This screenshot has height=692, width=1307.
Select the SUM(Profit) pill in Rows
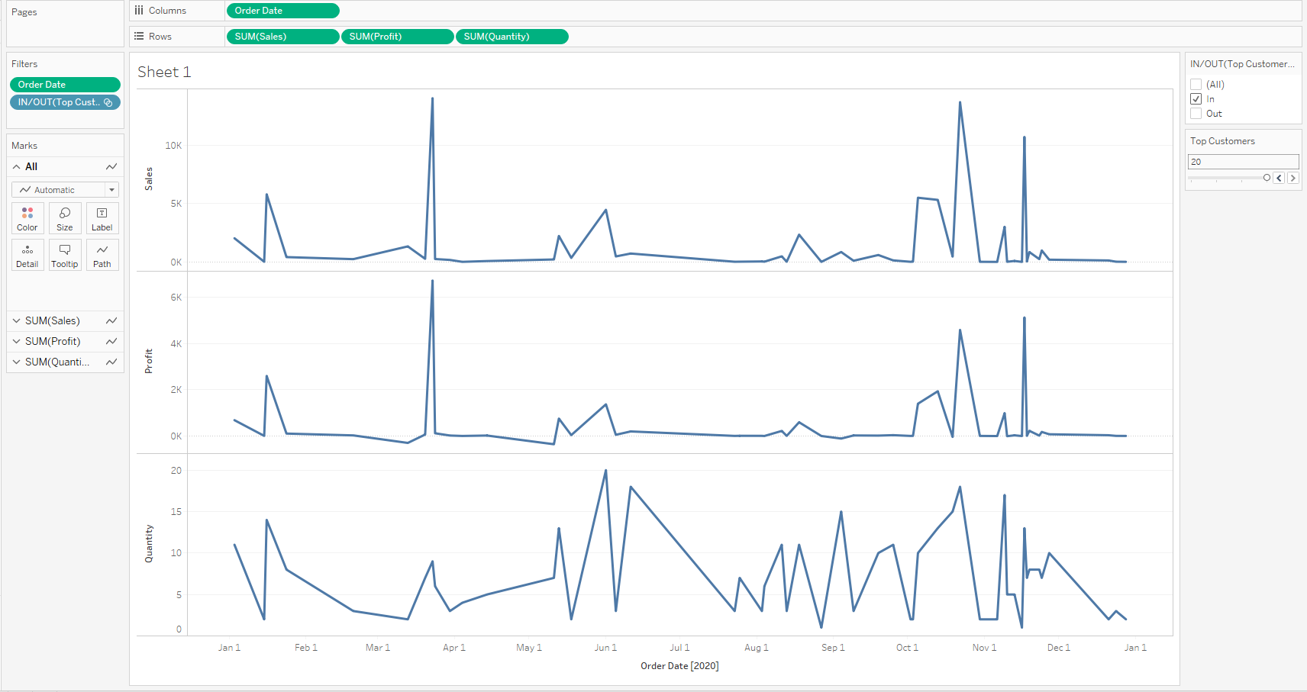(x=397, y=37)
